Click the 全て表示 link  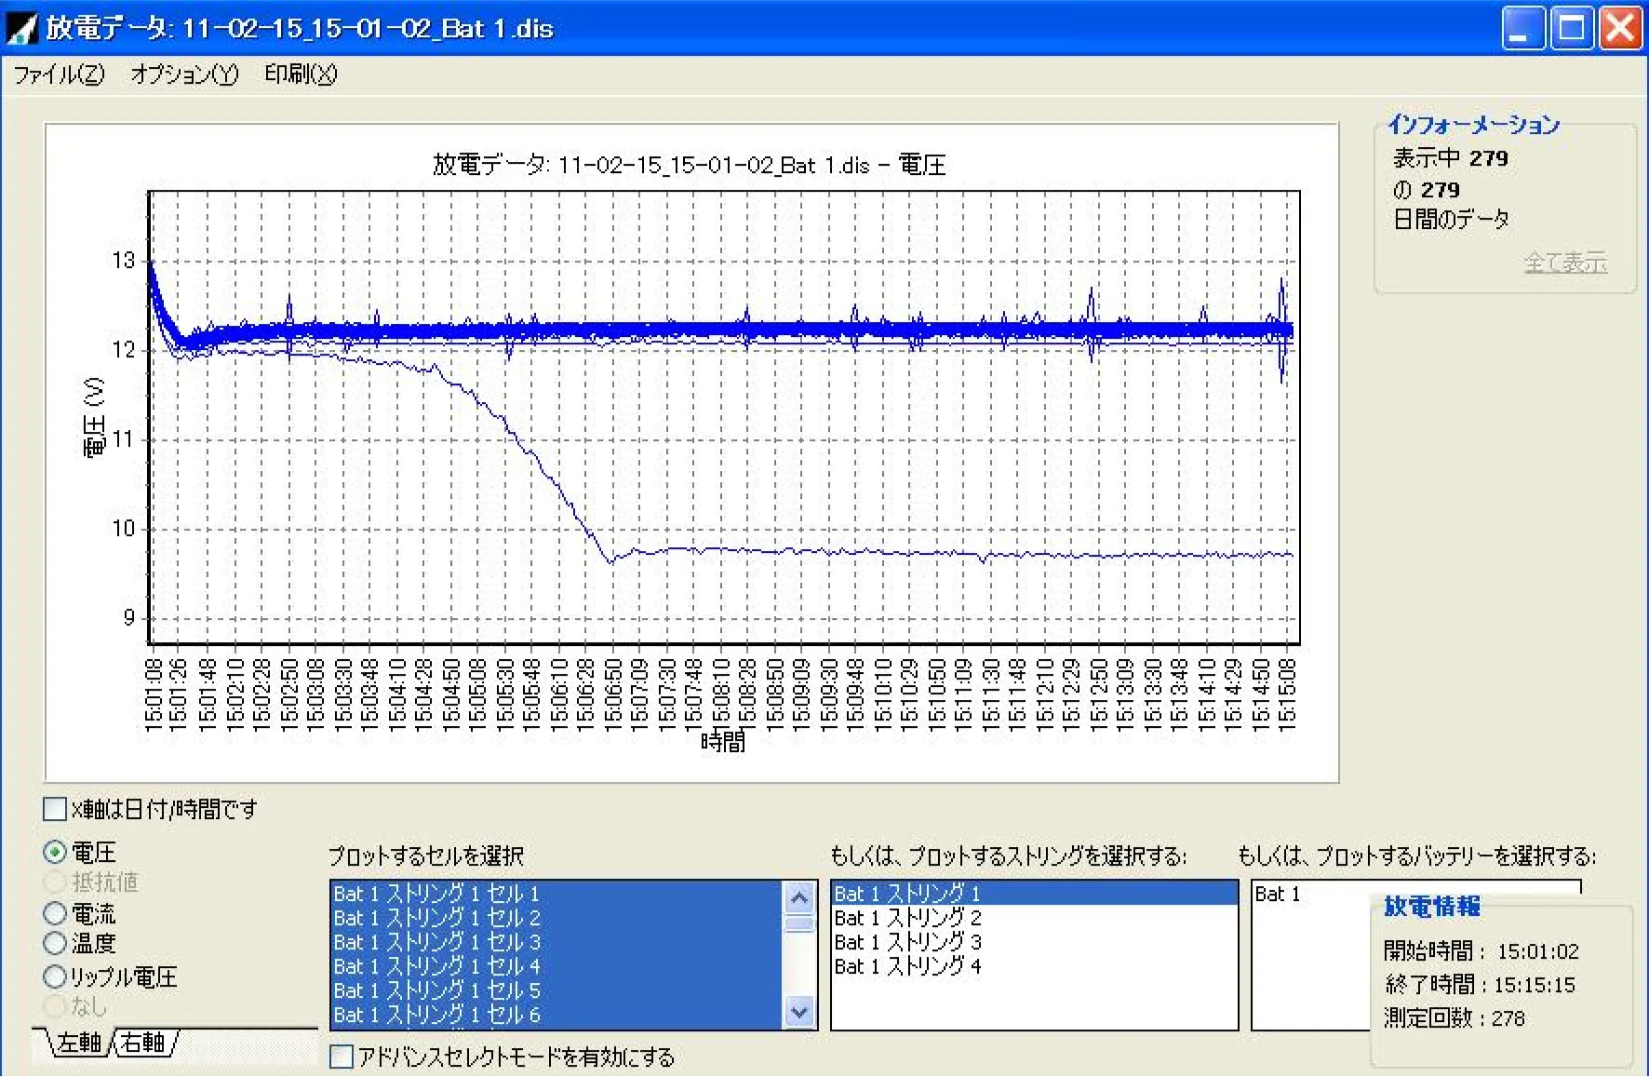click(x=1565, y=263)
